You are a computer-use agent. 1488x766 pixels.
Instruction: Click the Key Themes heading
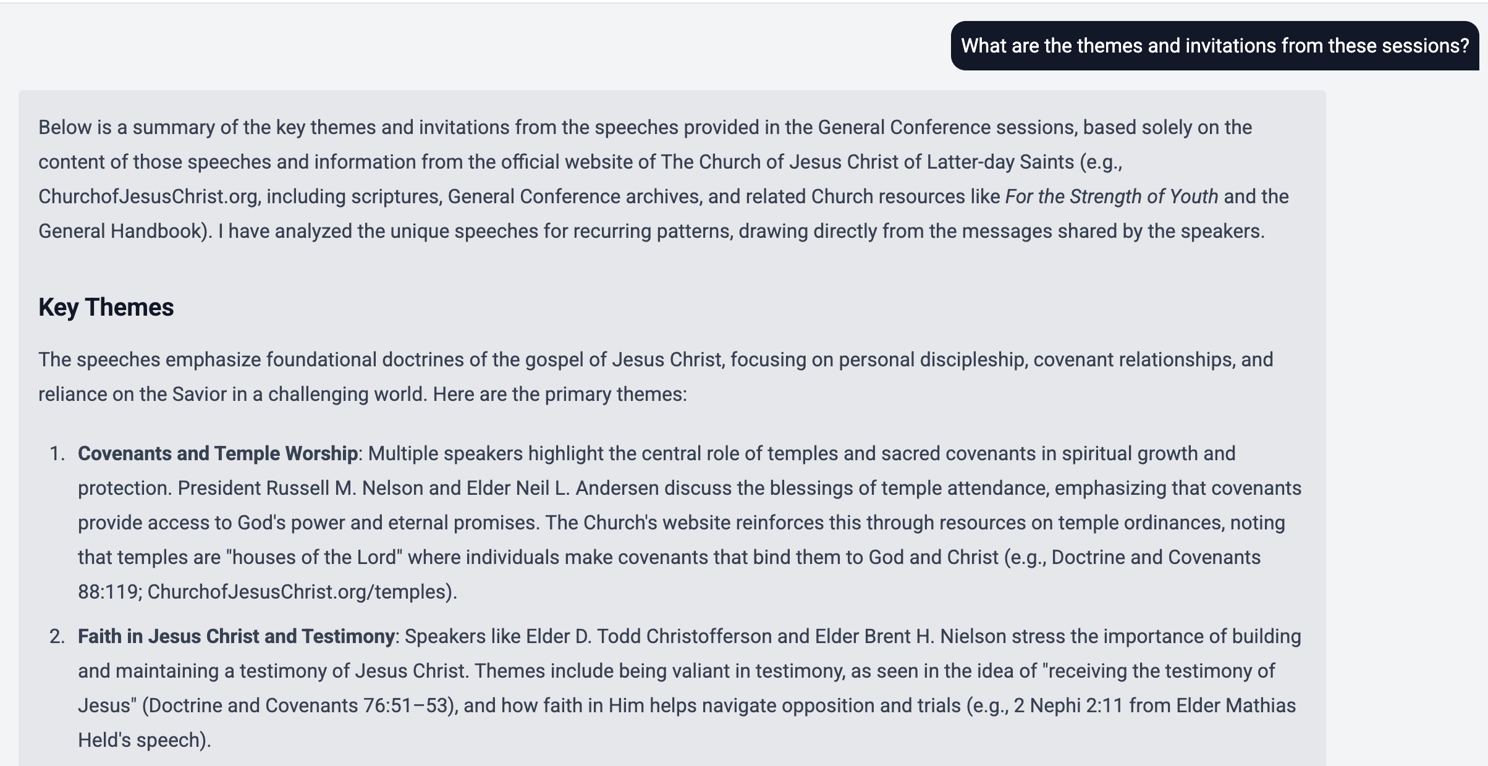click(x=106, y=307)
